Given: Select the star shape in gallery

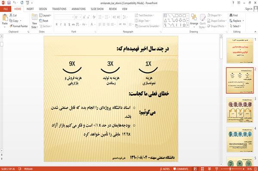Looking at the screenshot, I should [x=184, y=25].
